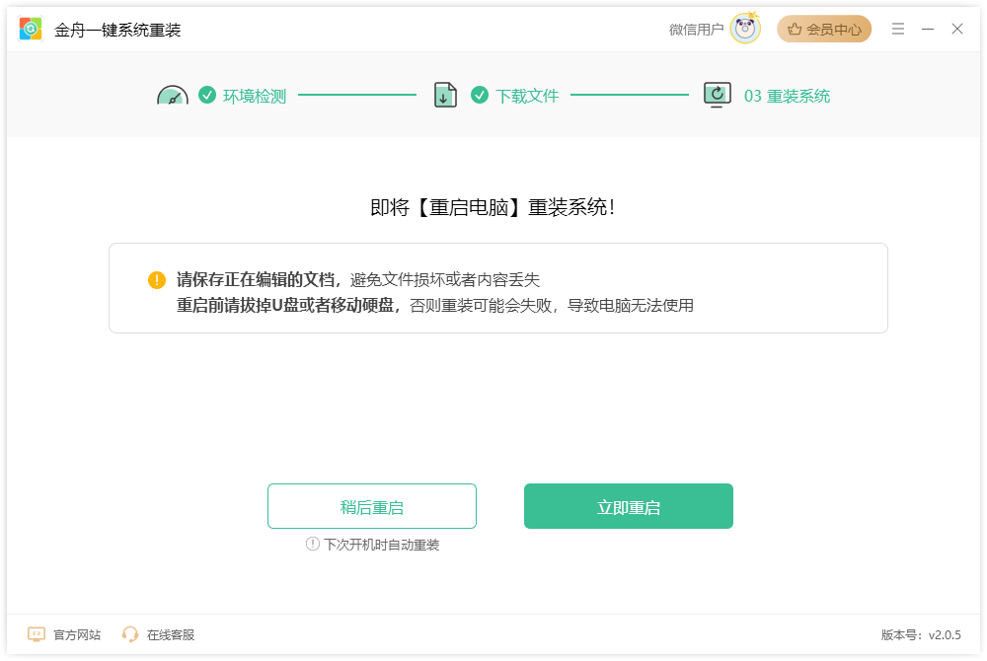Click the green checkmark beside 环境检测
This screenshot has height=661, width=987.
coord(207,96)
